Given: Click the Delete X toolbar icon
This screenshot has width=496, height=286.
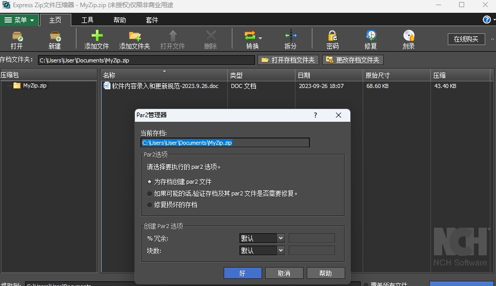Looking at the screenshot, I should pos(211,36).
